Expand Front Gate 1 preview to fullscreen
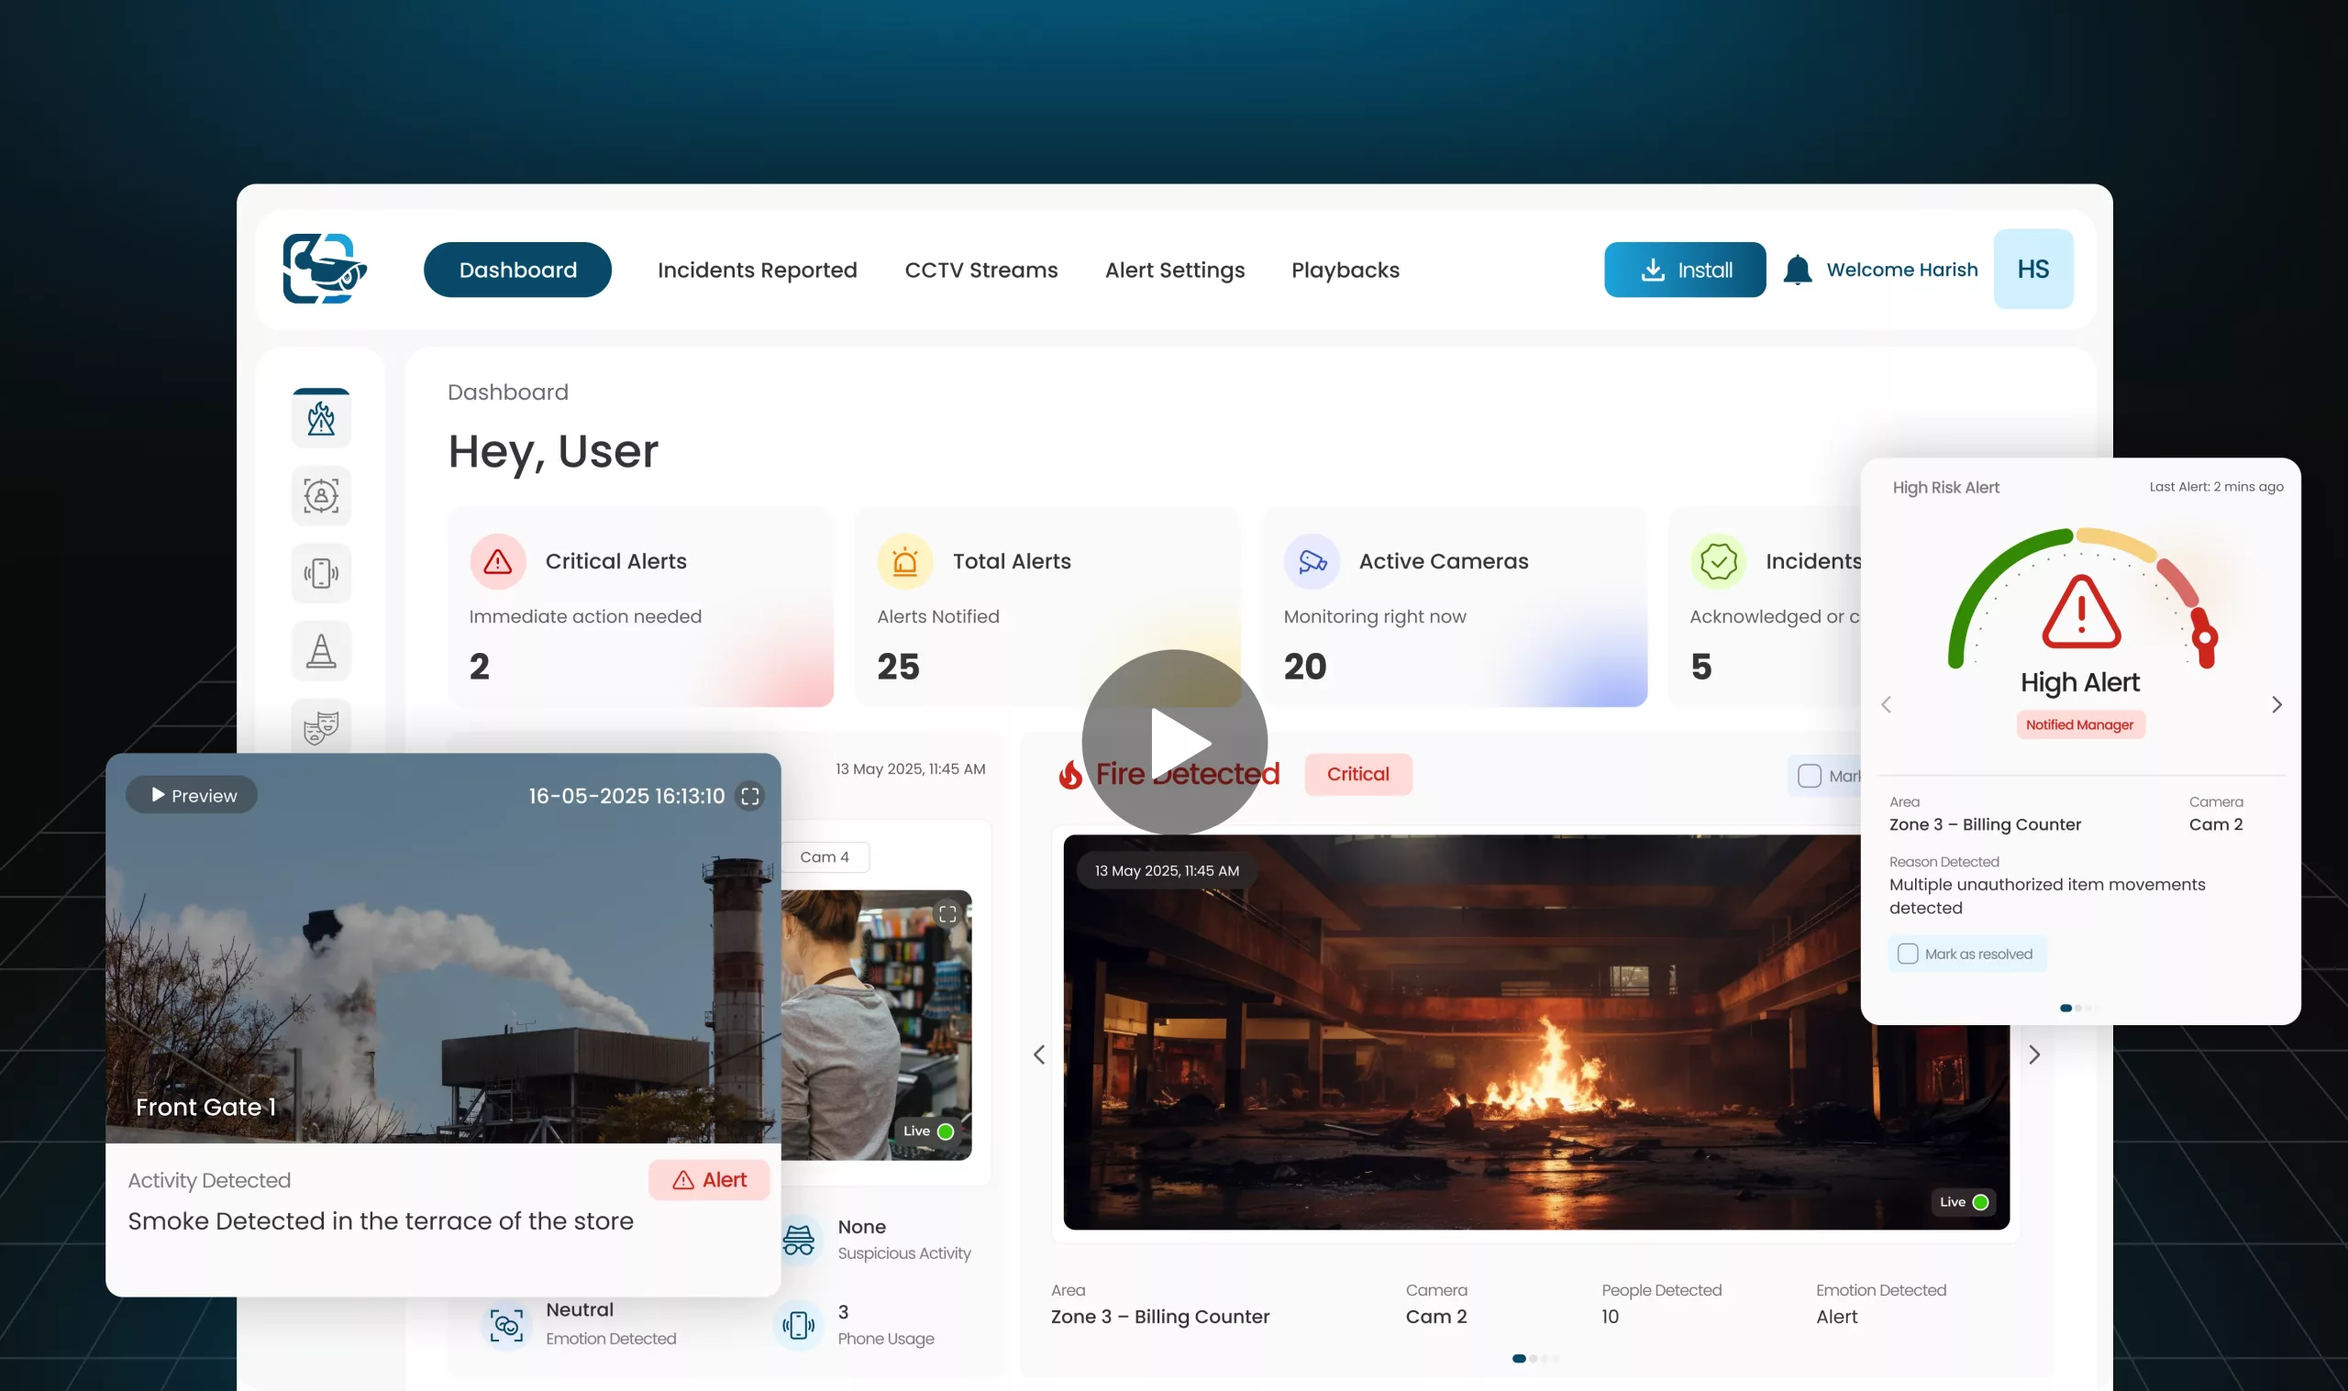Screen dimensions: 2348x1391 (x=750, y=796)
